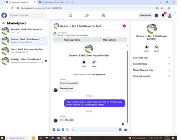Go back with the Marketplace back arrow
Viewport: 181px width, 140px height.
(x=4, y=23)
